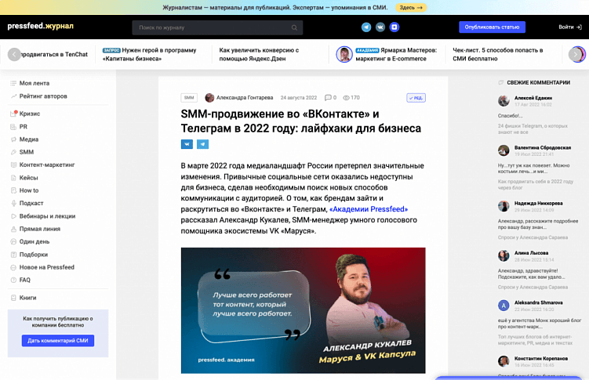The width and height of the screenshot is (589, 380).
Task: Open the «Книги» section
Action: tap(27, 298)
